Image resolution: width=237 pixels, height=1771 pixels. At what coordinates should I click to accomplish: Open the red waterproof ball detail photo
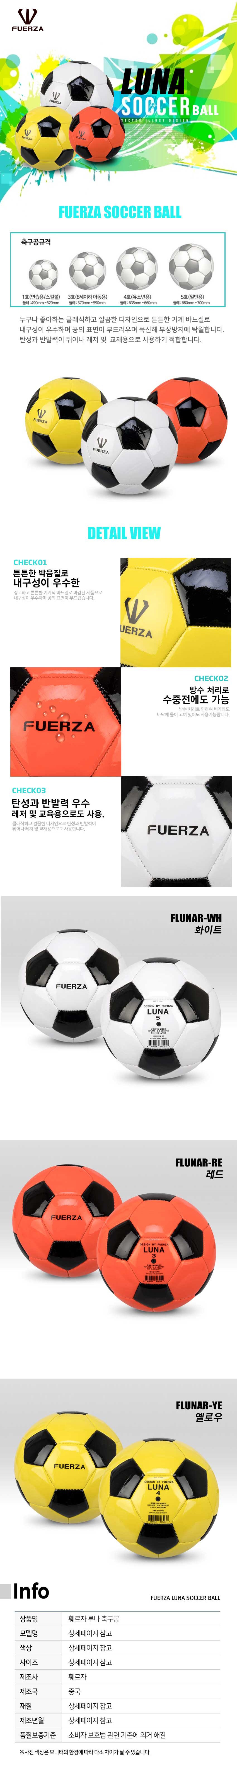pos(66,721)
